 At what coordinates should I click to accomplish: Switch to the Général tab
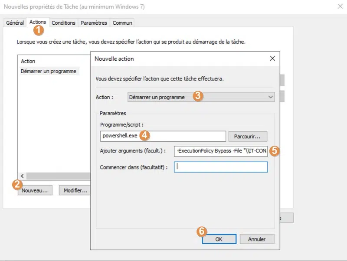[15, 23]
